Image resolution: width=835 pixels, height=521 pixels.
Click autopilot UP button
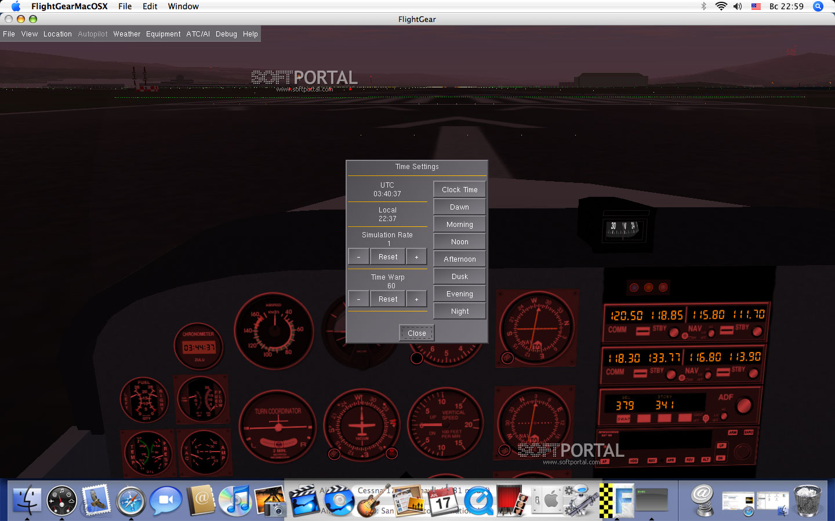pos(721,446)
